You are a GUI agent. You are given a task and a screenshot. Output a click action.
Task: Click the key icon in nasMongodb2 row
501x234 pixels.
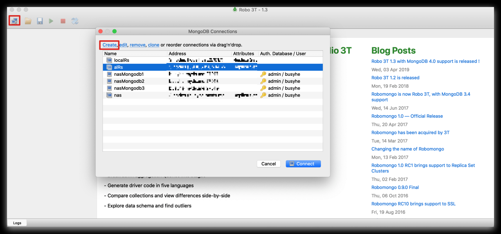tap(263, 81)
